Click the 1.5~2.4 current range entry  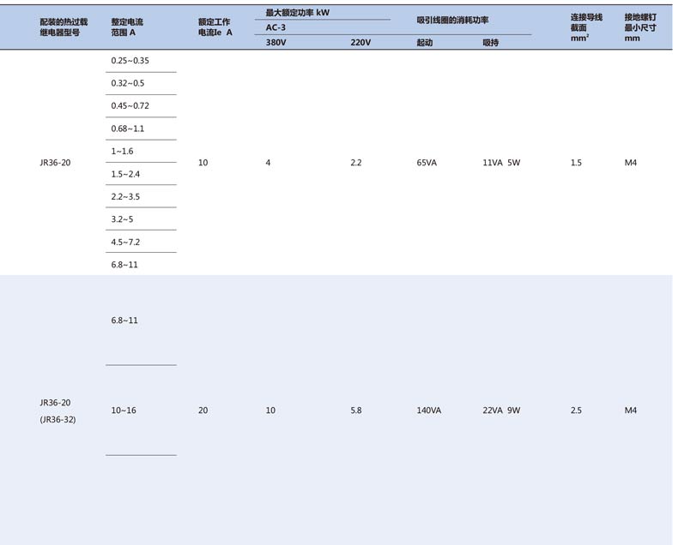click(125, 174)
